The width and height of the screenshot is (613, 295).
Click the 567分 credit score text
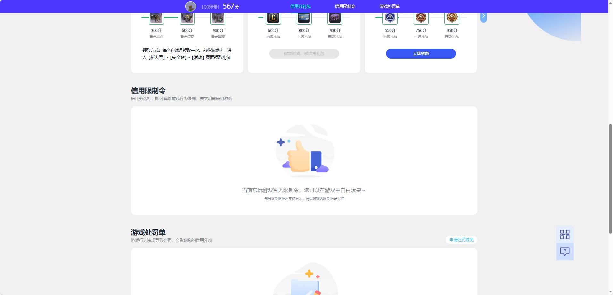tap(231, 6)
